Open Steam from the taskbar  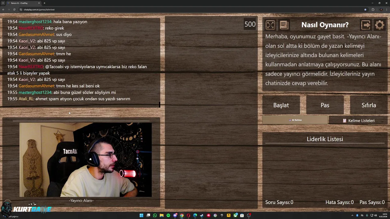point(202,215)
